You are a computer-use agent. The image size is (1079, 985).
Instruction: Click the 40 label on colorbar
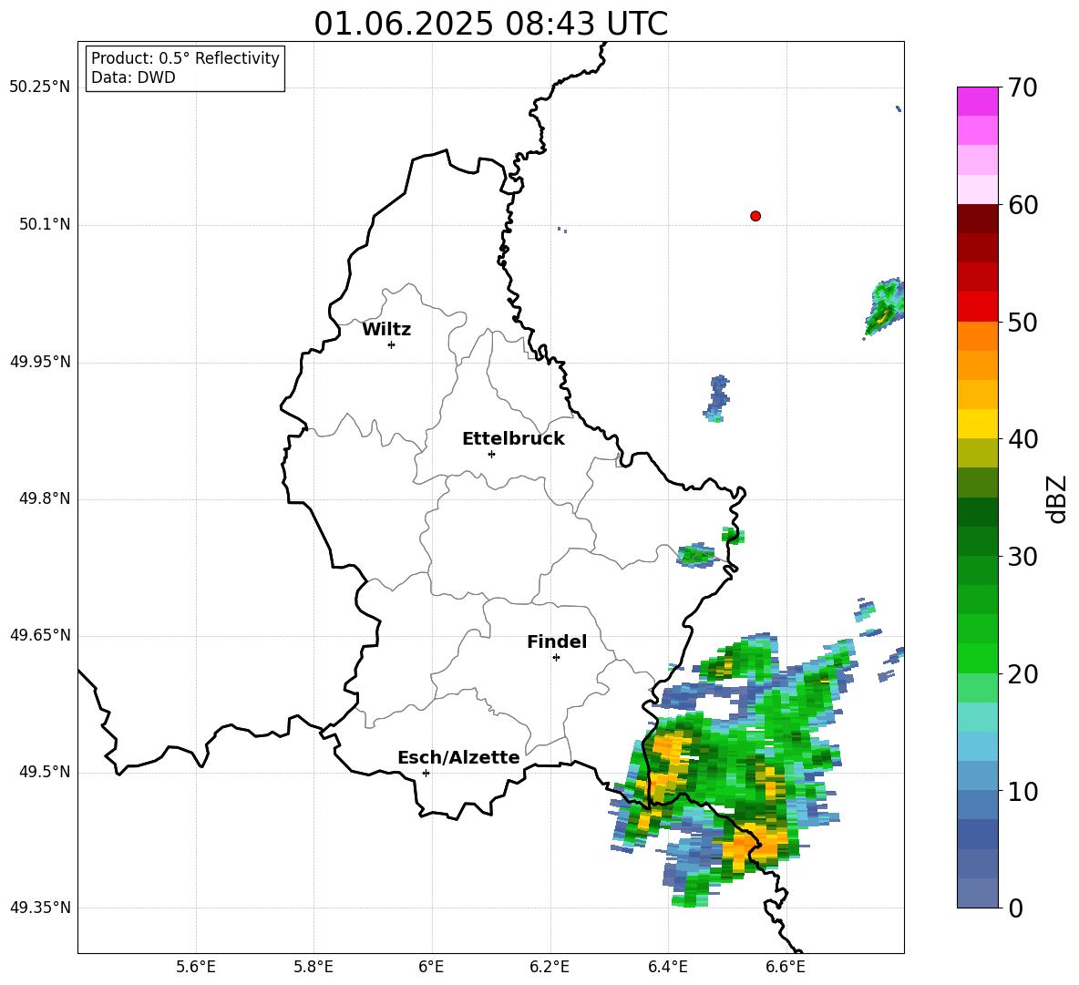tap(1022, 439)
